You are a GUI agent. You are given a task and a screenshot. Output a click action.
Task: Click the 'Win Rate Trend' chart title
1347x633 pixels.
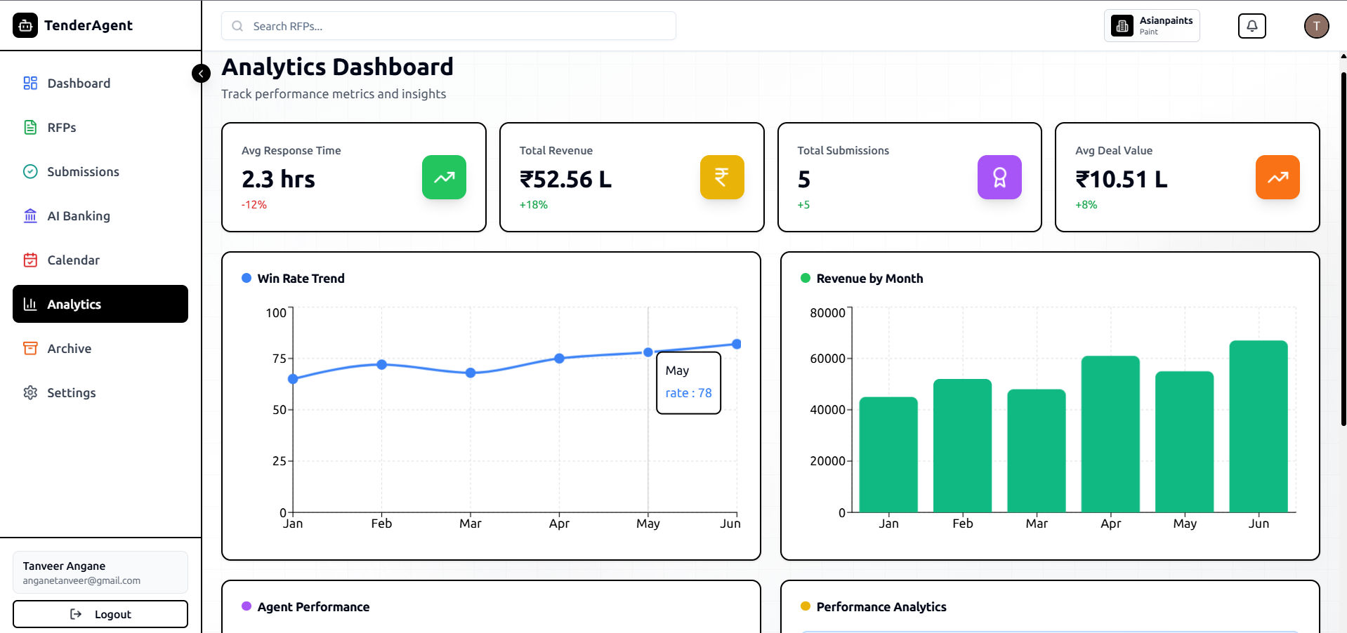pyautogui.click(x=301, y=279)
